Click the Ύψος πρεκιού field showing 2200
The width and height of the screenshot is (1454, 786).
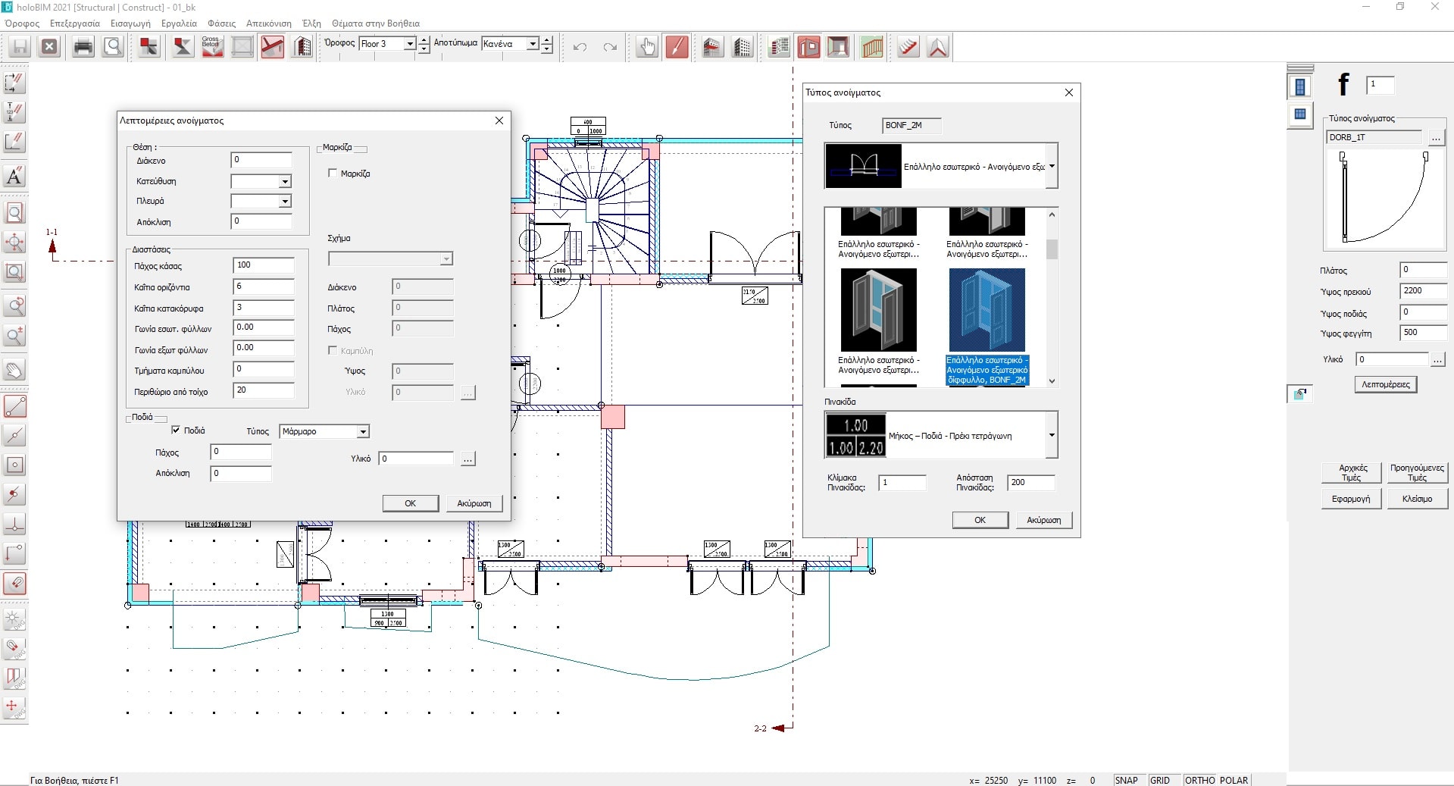tap(1422, 291)
